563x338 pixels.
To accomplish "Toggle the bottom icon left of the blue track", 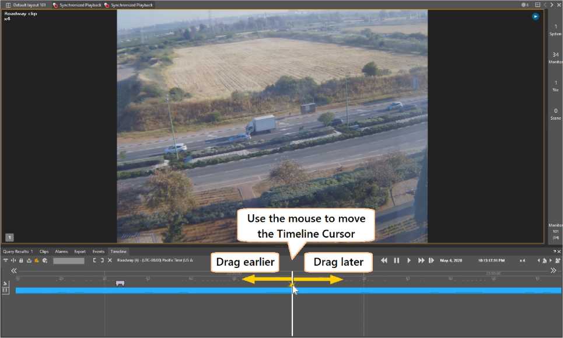I will 5,290.
